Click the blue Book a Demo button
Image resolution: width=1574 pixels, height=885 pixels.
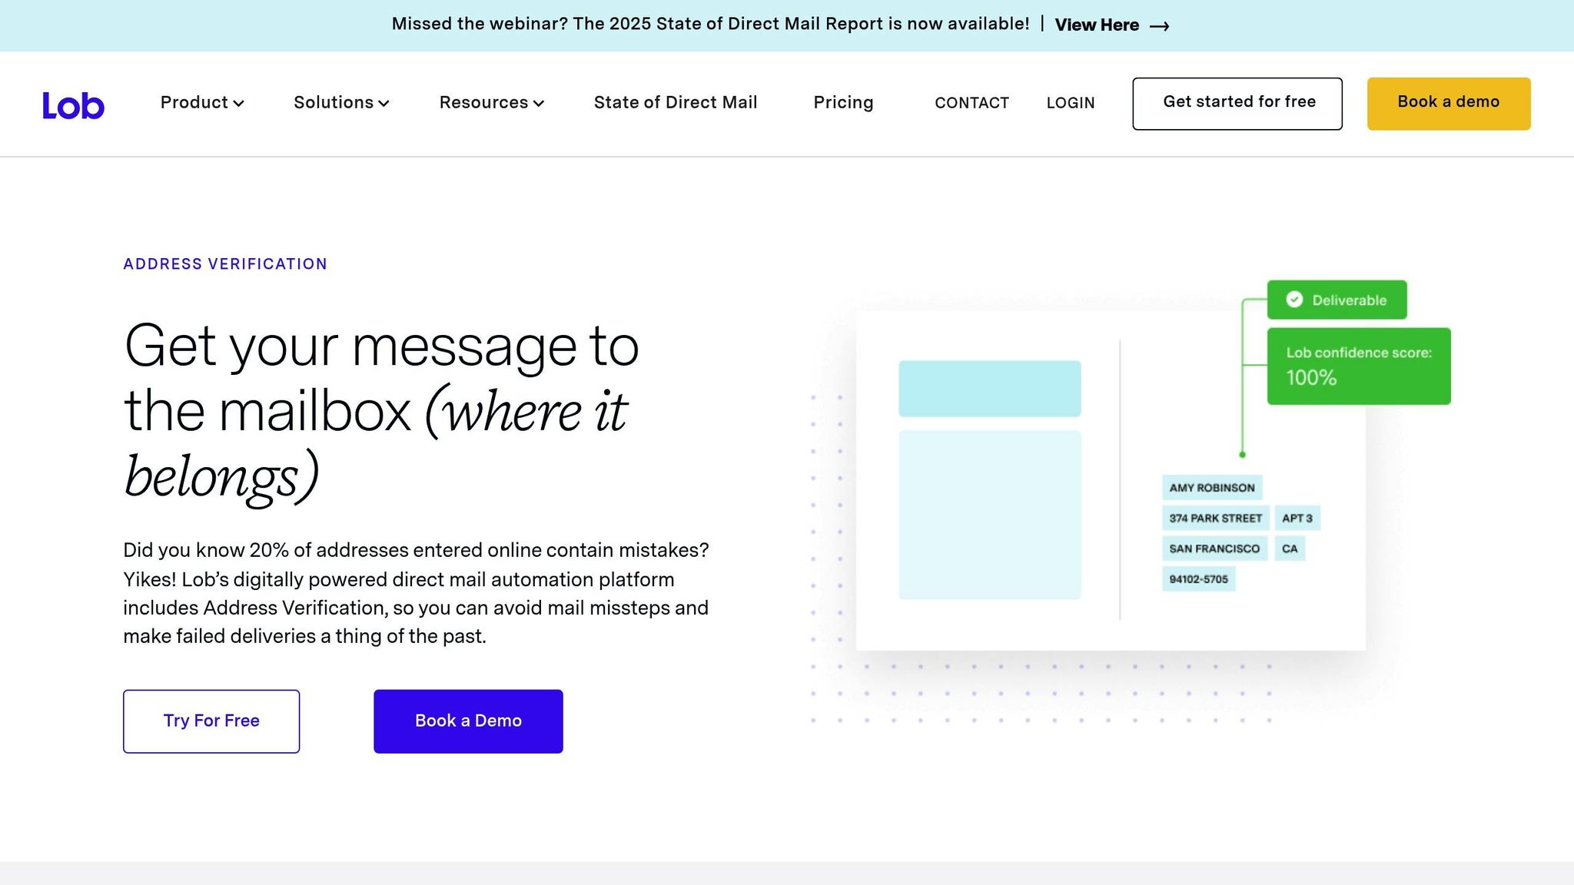point(467,721)
